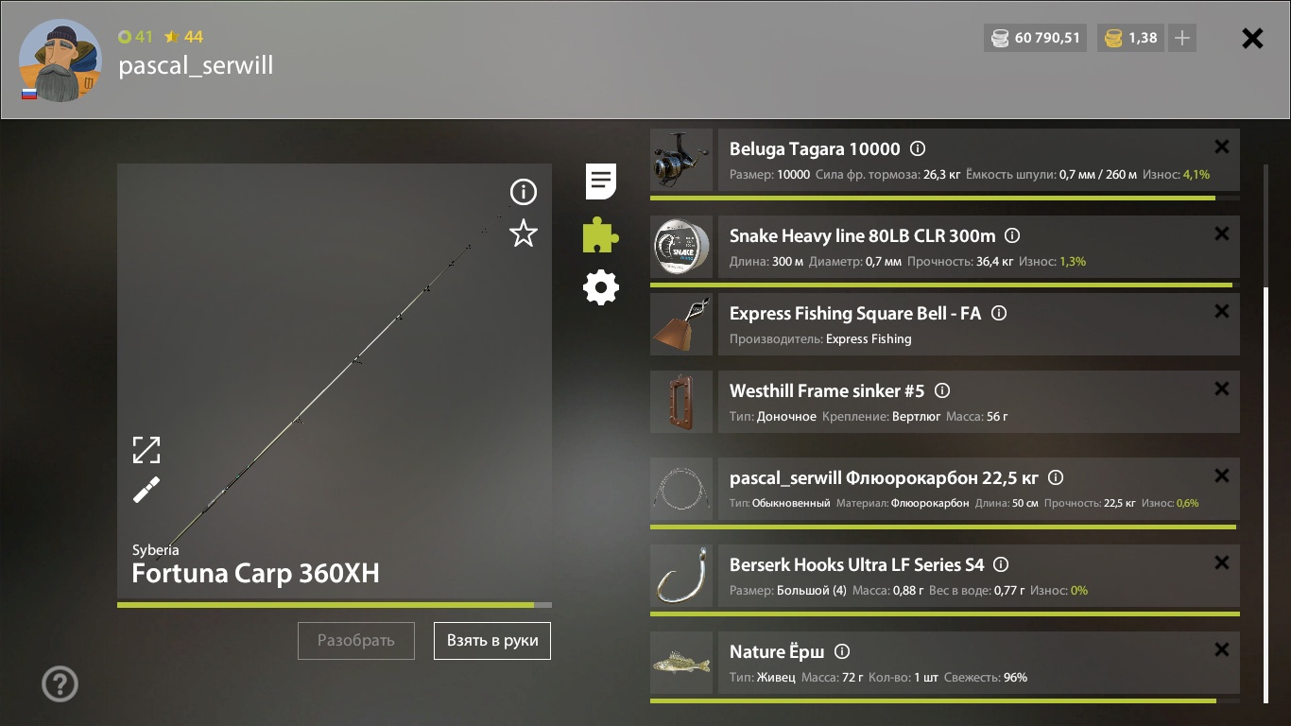Show info for Nature Ёрш bait
Screen dimensions: 1291x726
pos(843,651)
